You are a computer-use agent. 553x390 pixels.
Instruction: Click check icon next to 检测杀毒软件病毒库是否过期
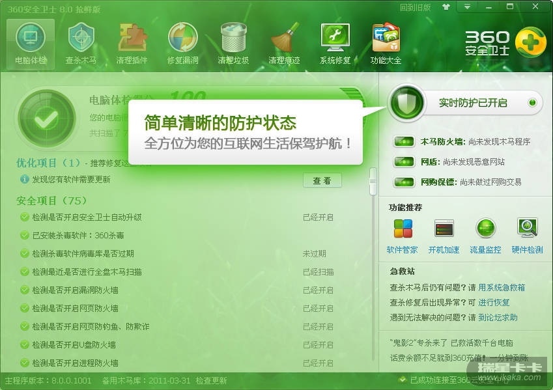click(x=24, y=253)
